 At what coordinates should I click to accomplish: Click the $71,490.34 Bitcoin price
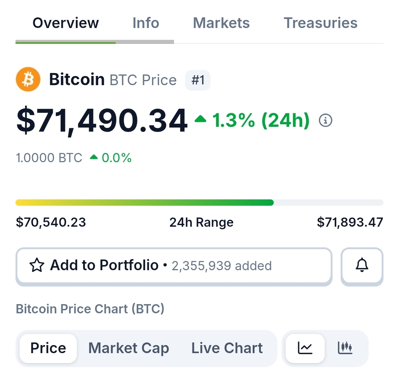coord(102,121)
